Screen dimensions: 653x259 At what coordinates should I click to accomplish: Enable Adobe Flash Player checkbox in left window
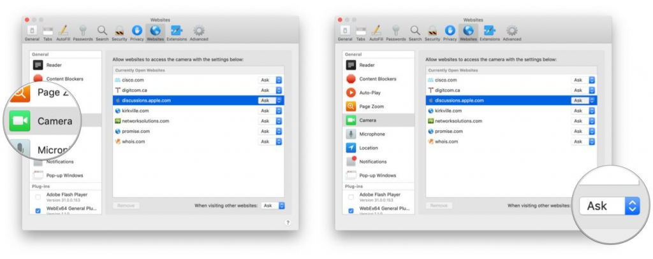38,197
